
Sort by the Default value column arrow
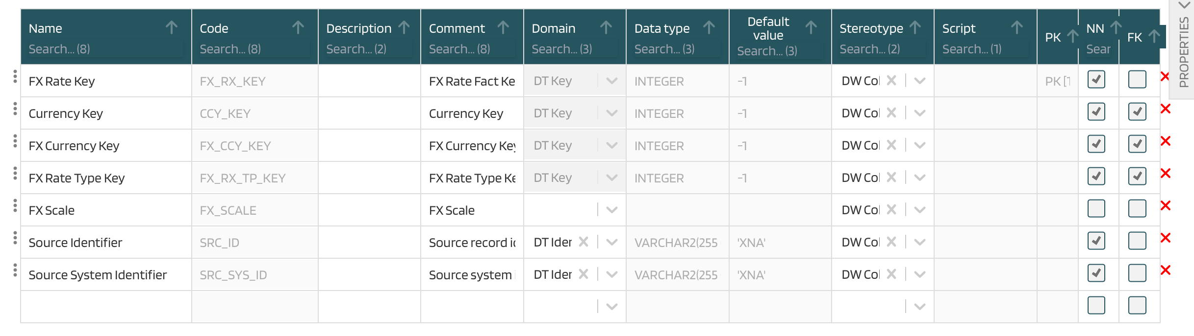tap(811, 27)
